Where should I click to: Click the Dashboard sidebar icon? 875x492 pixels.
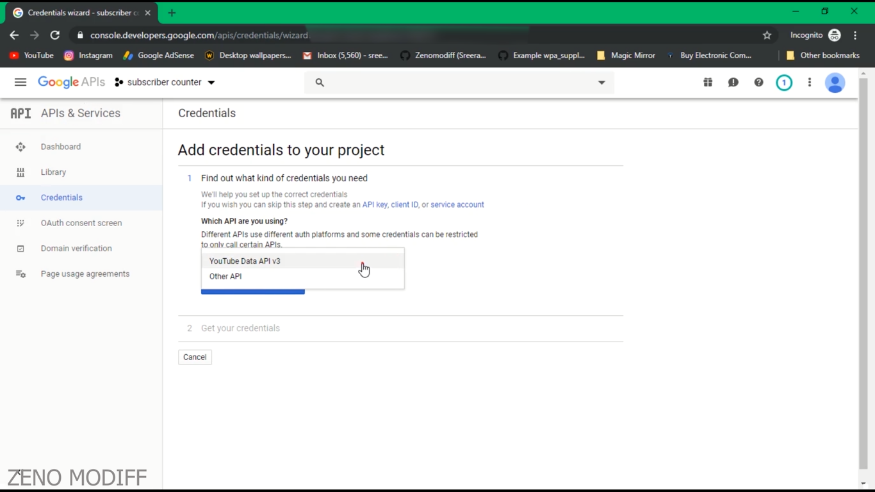[20, 147]
